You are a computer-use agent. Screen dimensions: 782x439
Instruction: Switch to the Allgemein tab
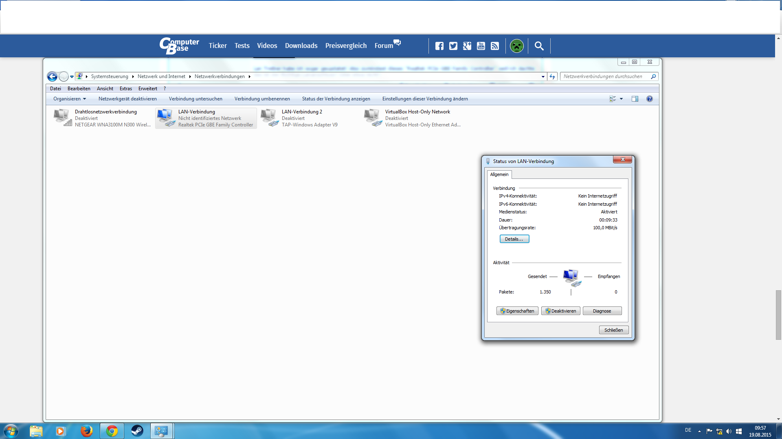pyautogui.click(x=499, y=174)
